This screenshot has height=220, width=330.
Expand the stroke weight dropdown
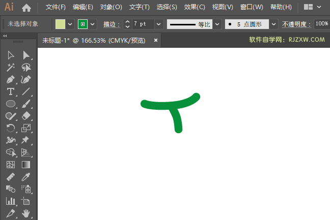159,24
